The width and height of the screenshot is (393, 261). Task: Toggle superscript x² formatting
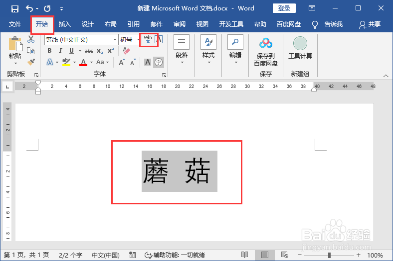pyautogui.click(x=111, y=51)
